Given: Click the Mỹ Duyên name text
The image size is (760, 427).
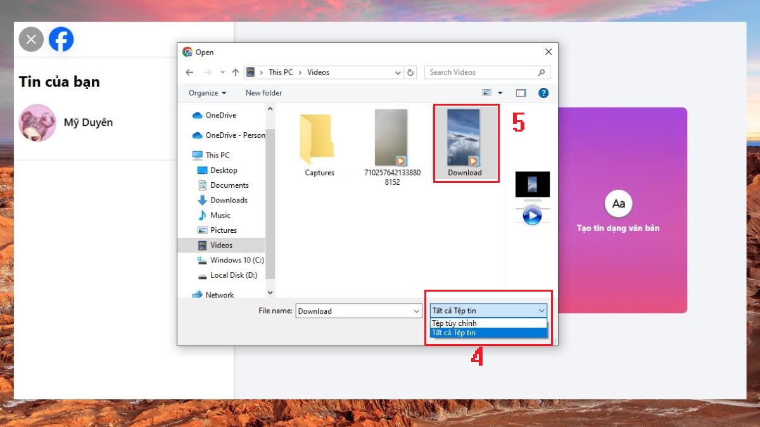Looking at the screenshot, I should [x=88, y=122].
